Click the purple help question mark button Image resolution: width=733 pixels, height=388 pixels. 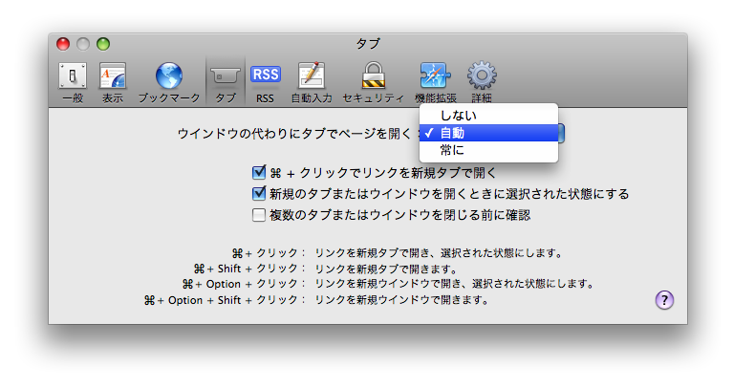click(x=664, y=300)
